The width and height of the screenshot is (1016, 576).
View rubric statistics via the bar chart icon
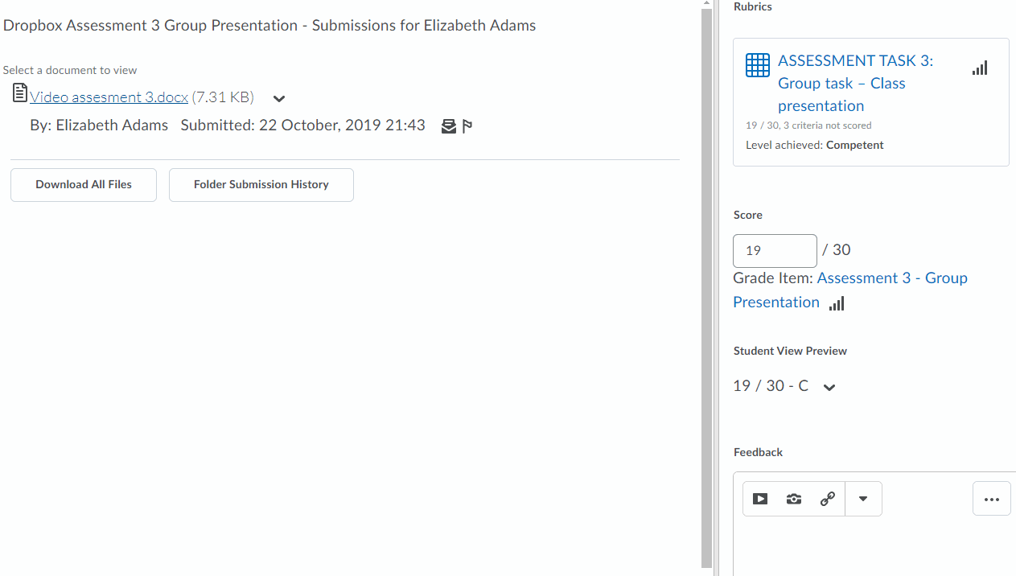[x=979, y=68]
